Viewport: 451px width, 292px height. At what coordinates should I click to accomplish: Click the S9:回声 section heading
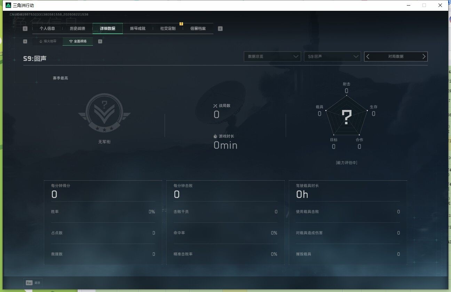tap(35, 59)
